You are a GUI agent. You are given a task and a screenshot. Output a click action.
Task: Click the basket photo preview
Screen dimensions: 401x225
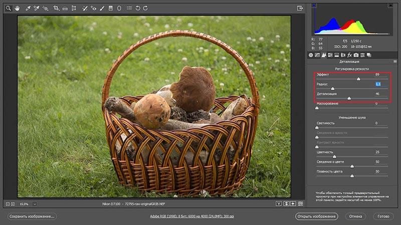coord(154,106)
